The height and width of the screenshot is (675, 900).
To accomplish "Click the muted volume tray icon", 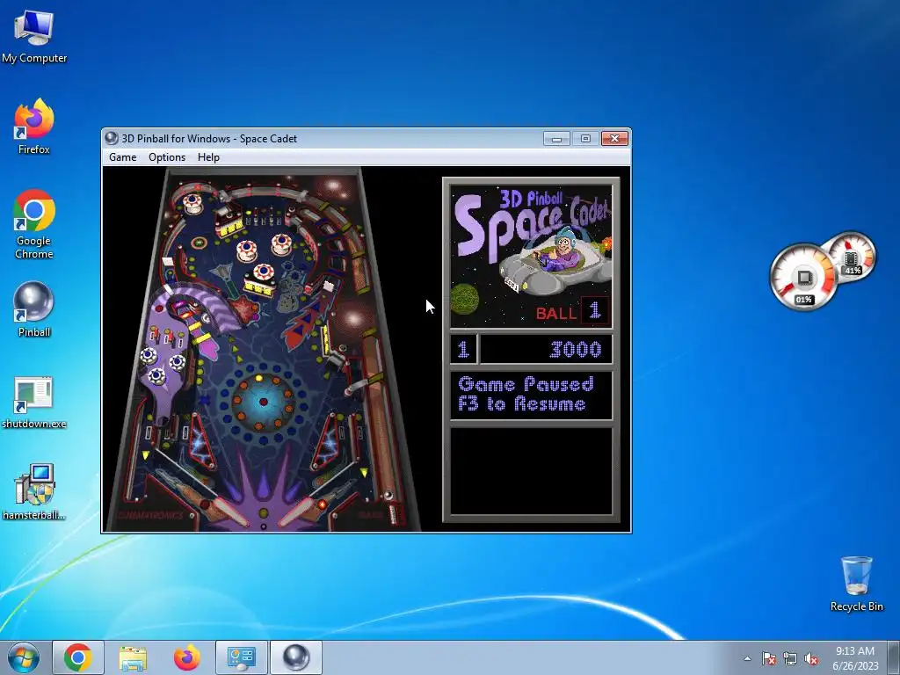I will tap(811, 658).
